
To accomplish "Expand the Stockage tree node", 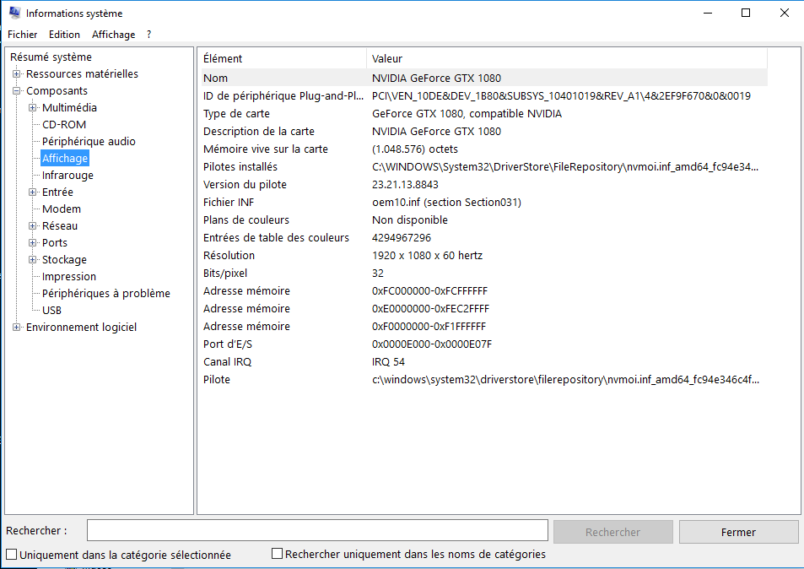I will click(32, 260).
